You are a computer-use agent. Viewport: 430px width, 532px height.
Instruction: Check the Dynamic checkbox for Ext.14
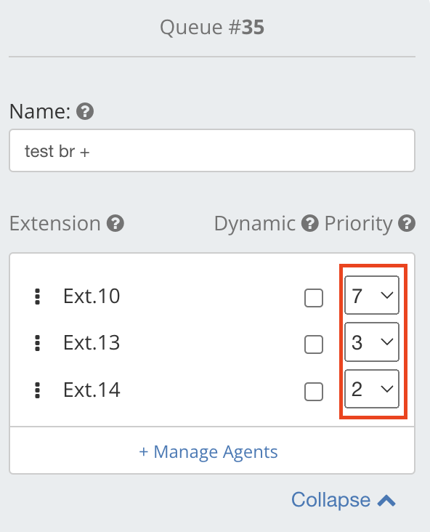(314, 392)
